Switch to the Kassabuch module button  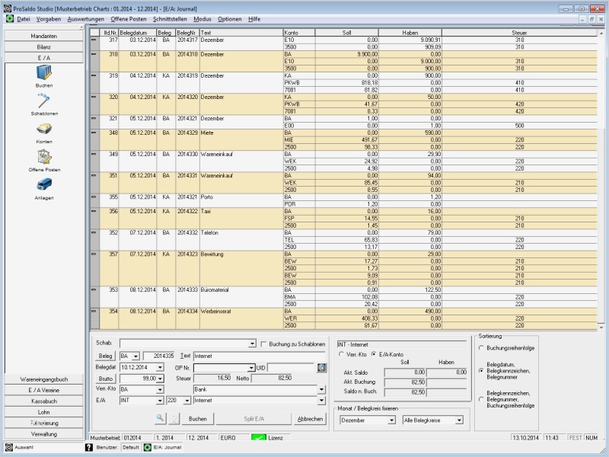pos(44,401)
